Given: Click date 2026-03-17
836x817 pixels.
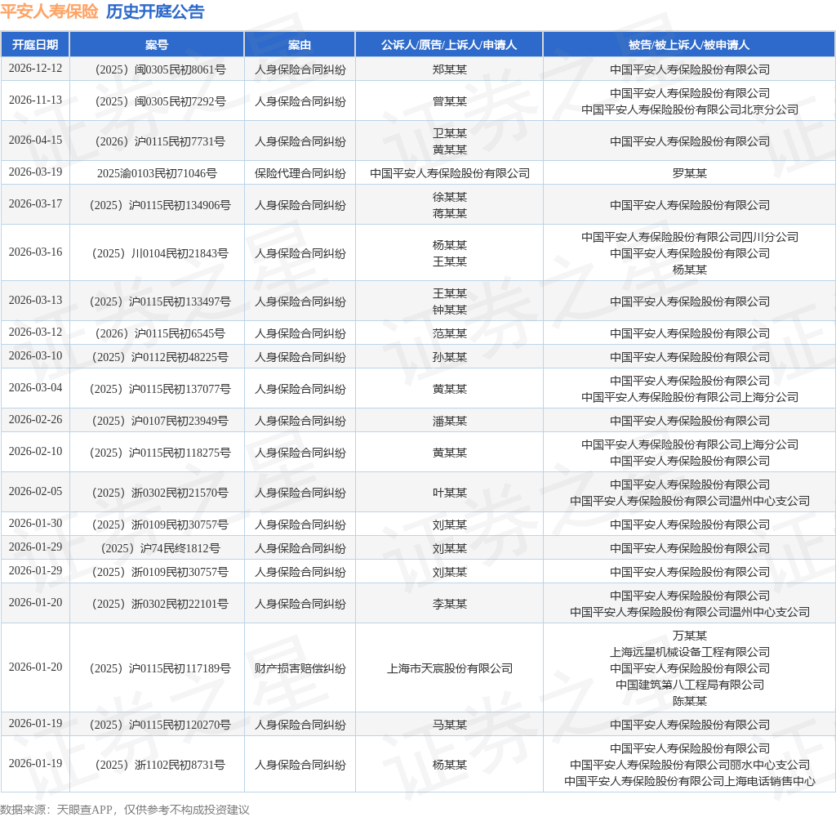Looking at the screenshot, I should pyautogui.click(x=35, y=204).
